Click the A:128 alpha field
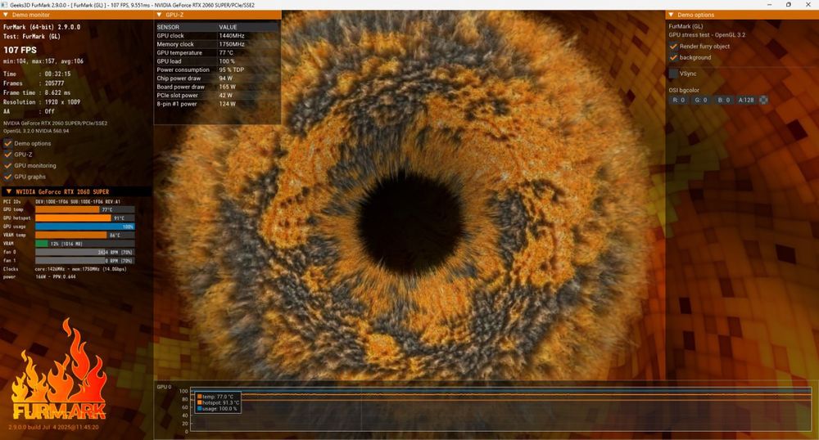 (746, 100)
